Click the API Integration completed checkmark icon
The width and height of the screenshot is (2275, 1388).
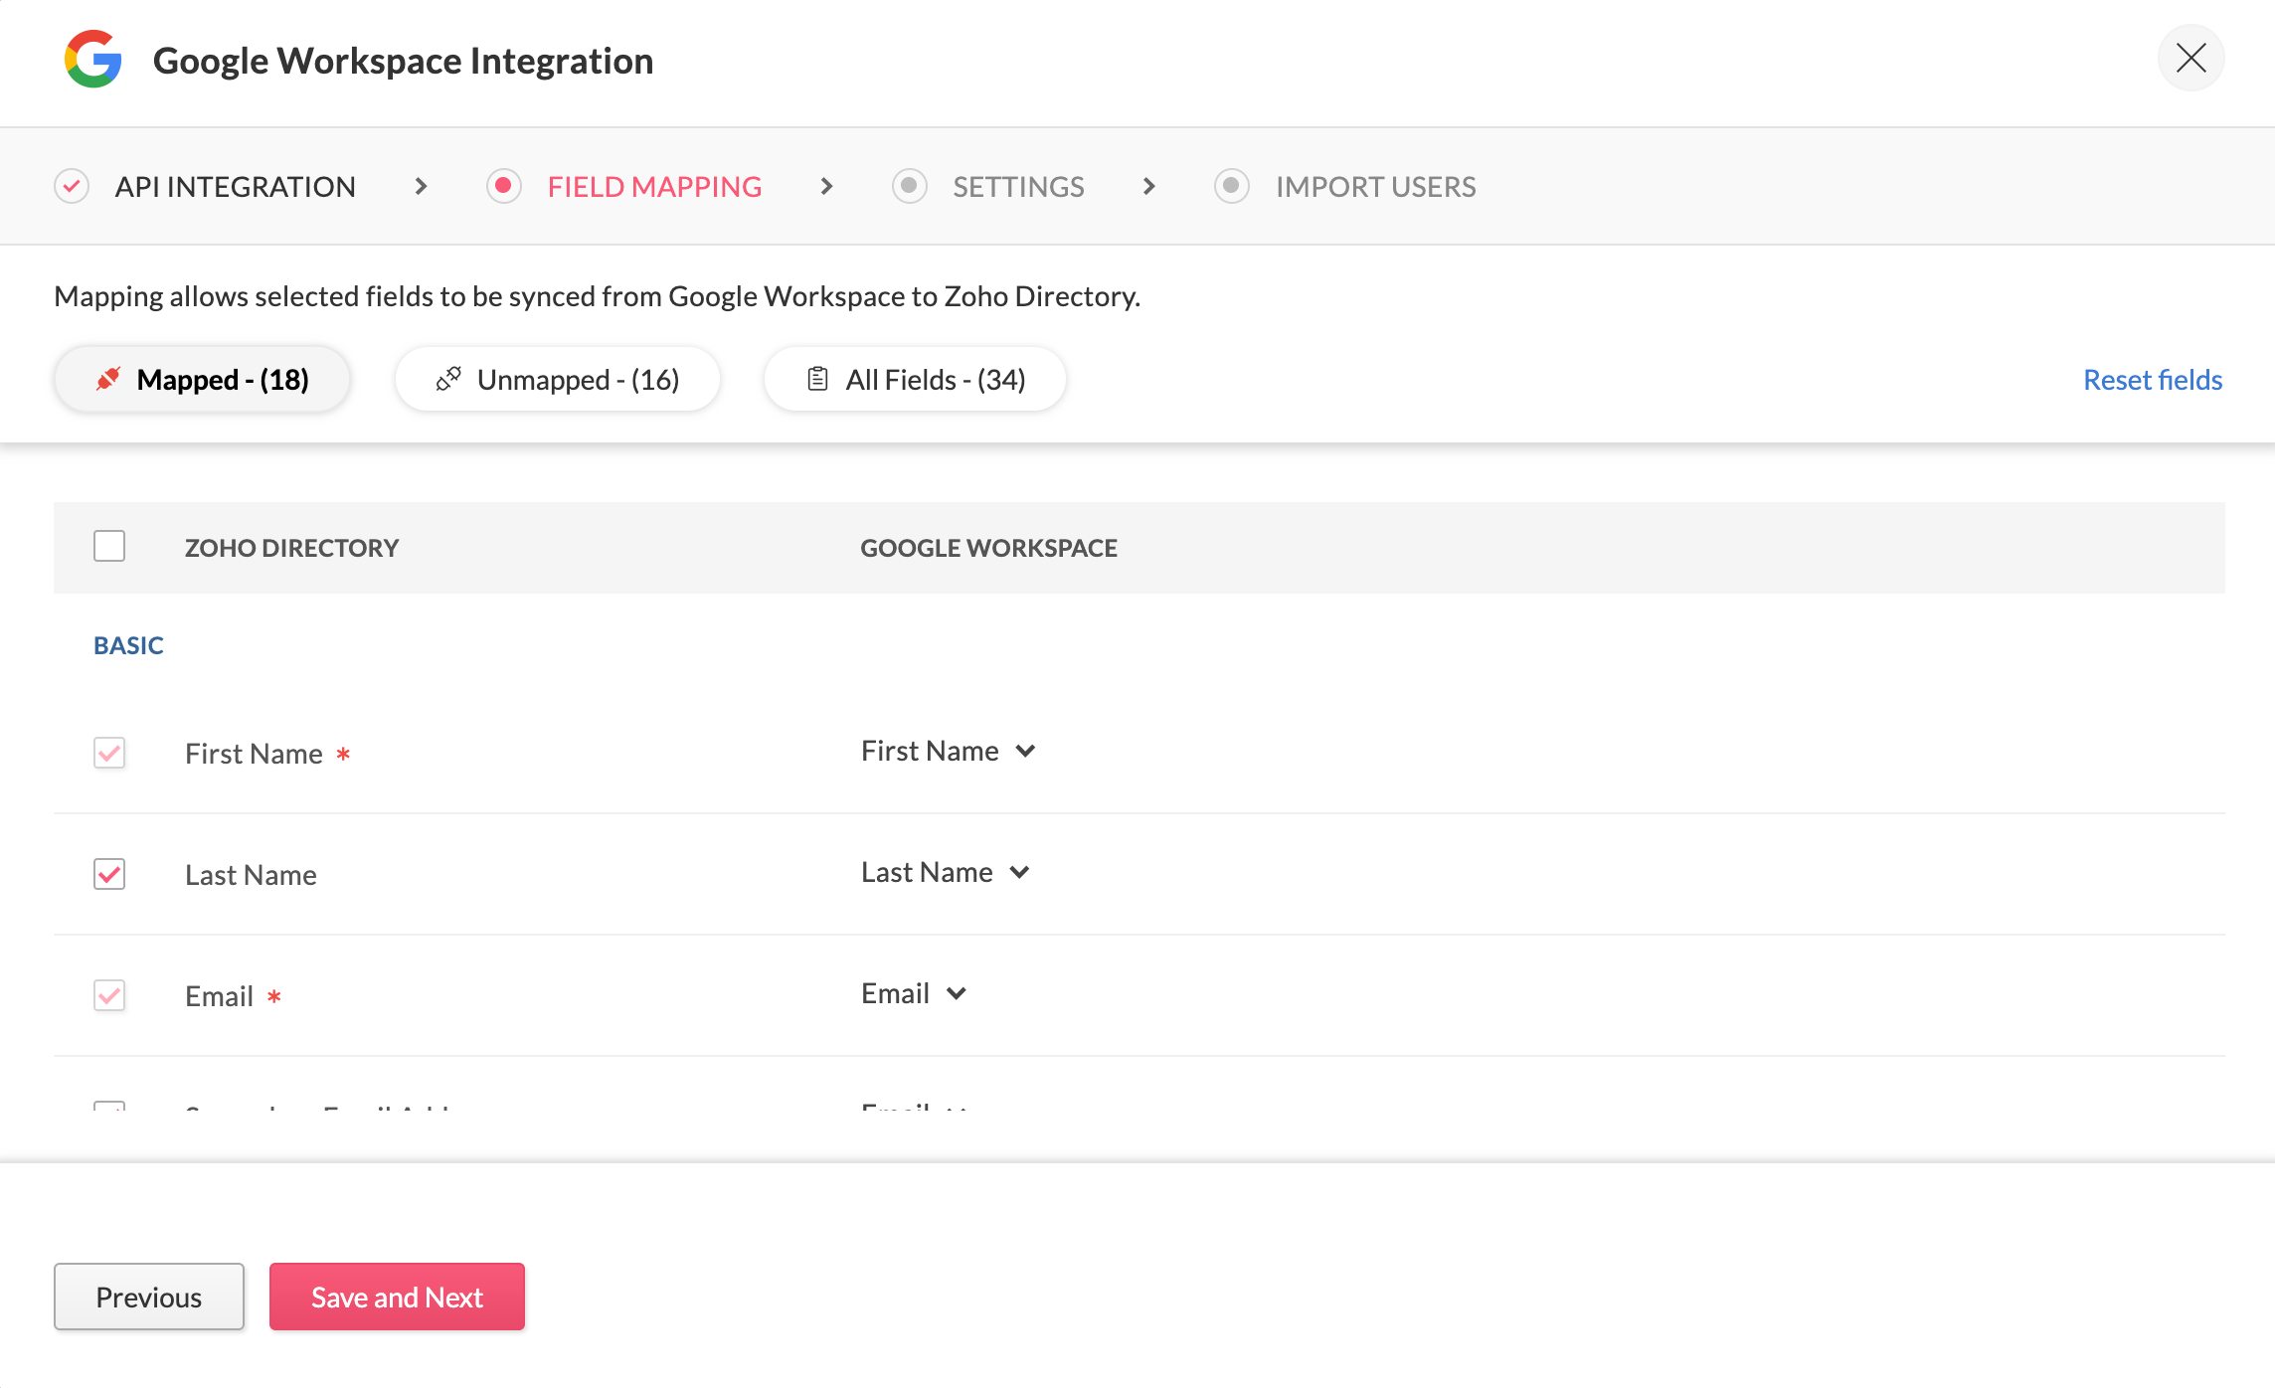pyautogui.click(x=72, y=186)
